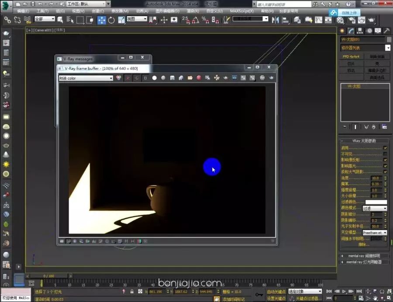393x302 pixels.
Task: Uncheck the 启用 (enabled) checkbox for VRay sun
Action: [x=385, y=148]
